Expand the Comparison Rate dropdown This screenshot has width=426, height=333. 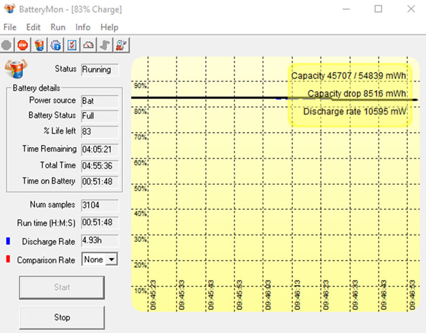[x=111, y=259]
